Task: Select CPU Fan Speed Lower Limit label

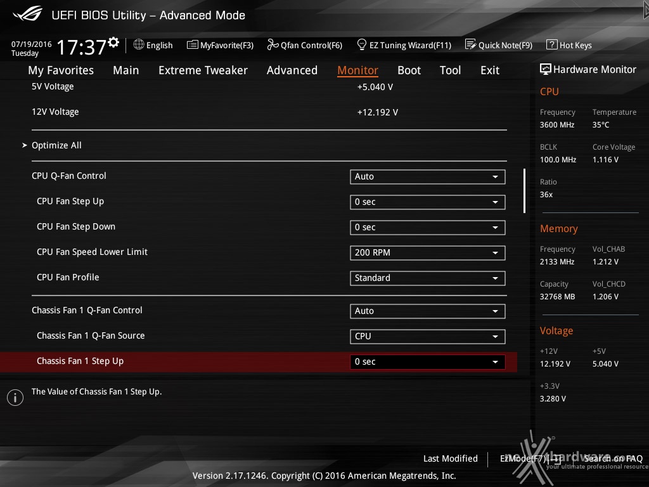Action: (x=92, y=252)
